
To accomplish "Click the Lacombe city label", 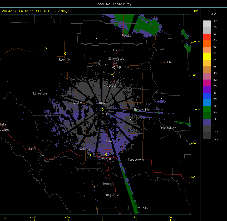I will click(x=119, y=50).
